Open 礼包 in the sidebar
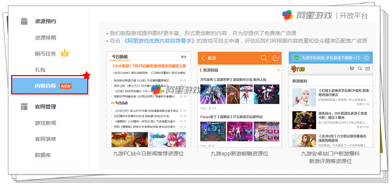Image resolution: width=392 pixels, height=184 pixels. [40, 70]
